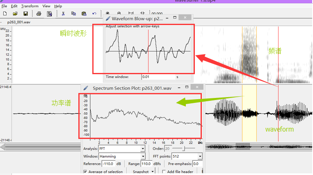Click the Spectrum Section Plot feather icon
Image resolution: width=313 pixels, height=175 pixels.
(86, 88)
